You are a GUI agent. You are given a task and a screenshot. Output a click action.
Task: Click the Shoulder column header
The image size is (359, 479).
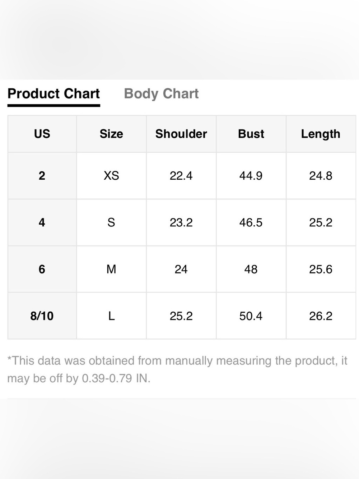[x=181, y=134]
